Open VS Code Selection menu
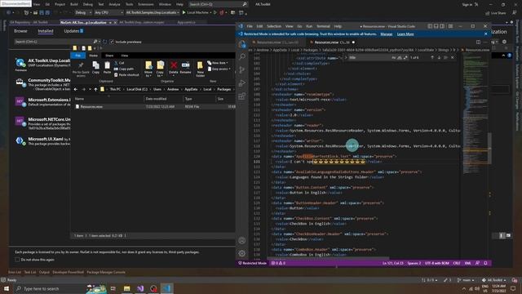 tap(274, 26)
